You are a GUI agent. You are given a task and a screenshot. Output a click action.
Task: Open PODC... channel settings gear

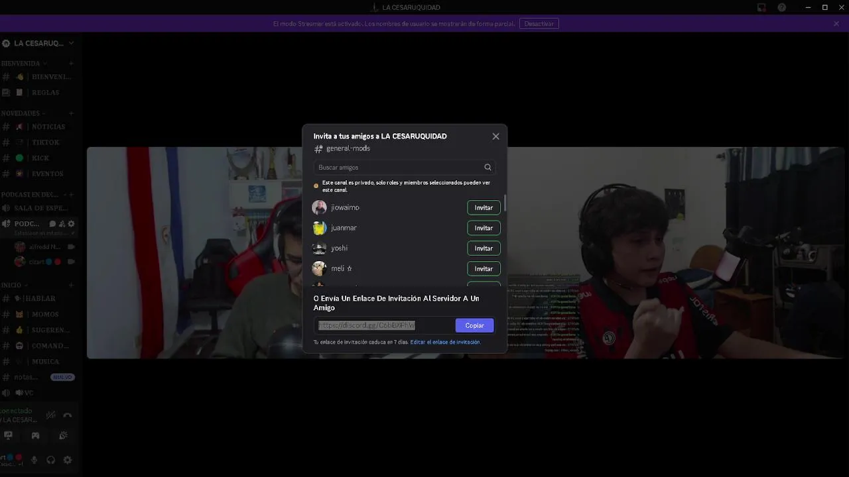(x=71, y=224)
